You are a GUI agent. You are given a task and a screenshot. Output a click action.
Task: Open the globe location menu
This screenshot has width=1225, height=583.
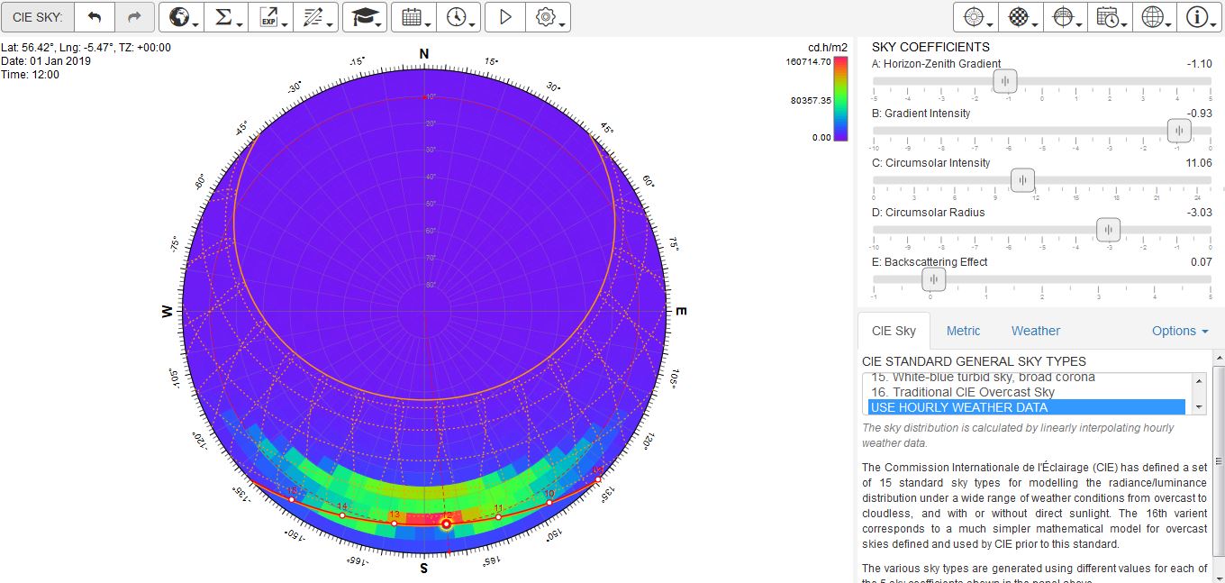pos(181,17)
